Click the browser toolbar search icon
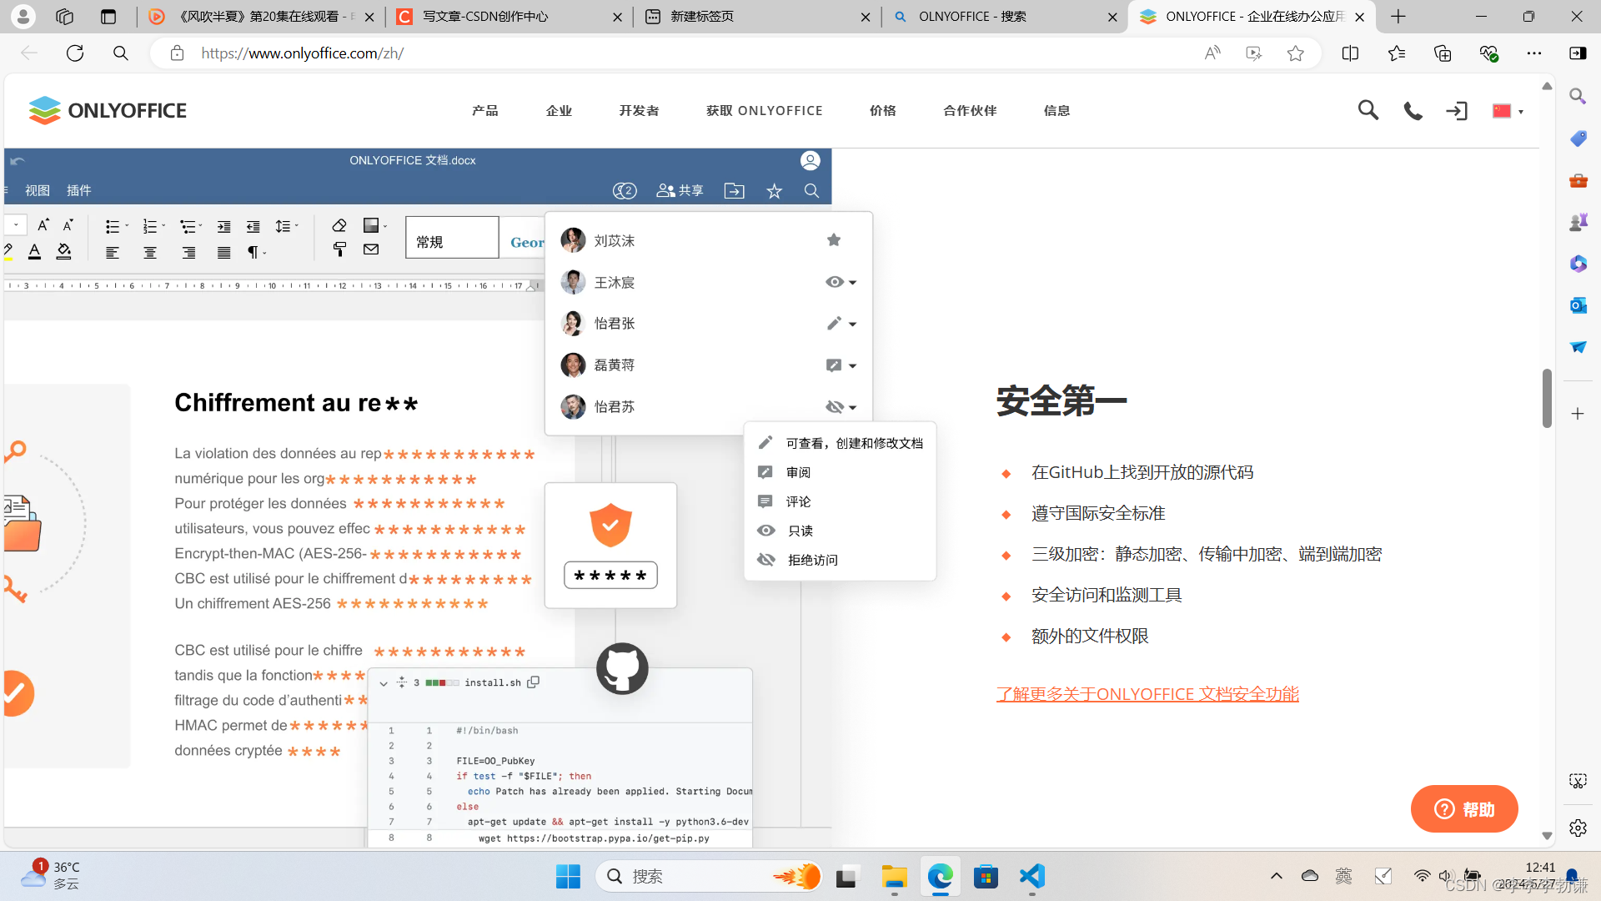Viewport: 1601px width, 901px height. pyautogui.click(x=121, y=53)
